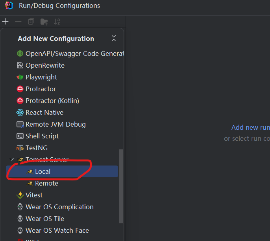Choose Vitest configuration type
The height and width of the screenshot is (241, 270).
pyautogui.click(x=30, y=195)
